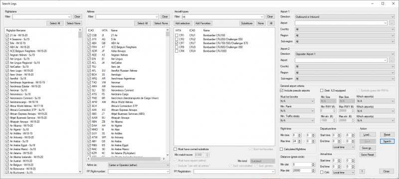Screen dimensions: 399x179
Task: Open the Airport-1 Sub-region dropdown
Action: coord(345,42)
